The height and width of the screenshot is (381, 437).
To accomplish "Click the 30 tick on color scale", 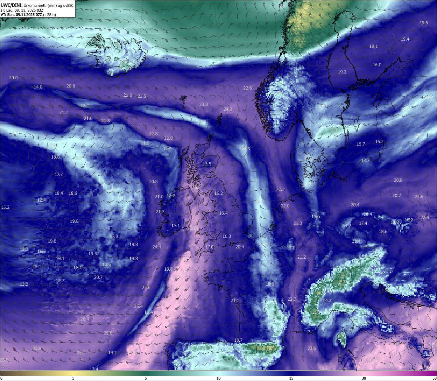I will click(x=364, y=378).
